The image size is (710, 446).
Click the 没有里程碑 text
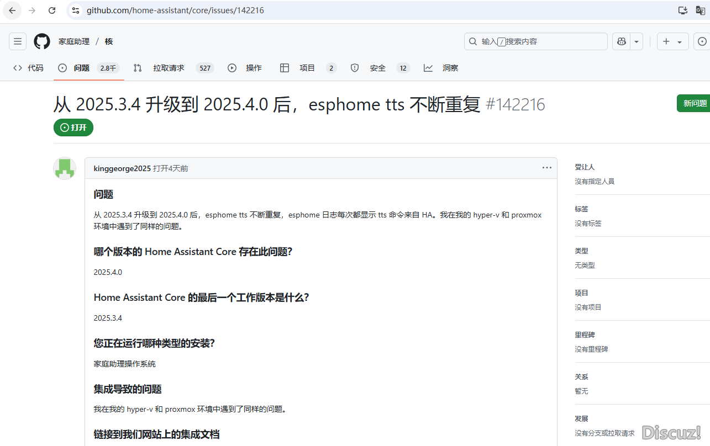(591, 349)
